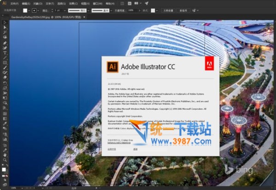Screen dimensions: 276x190
Task: Choose the Free Transform tool
Action: (x=5, y=98)
